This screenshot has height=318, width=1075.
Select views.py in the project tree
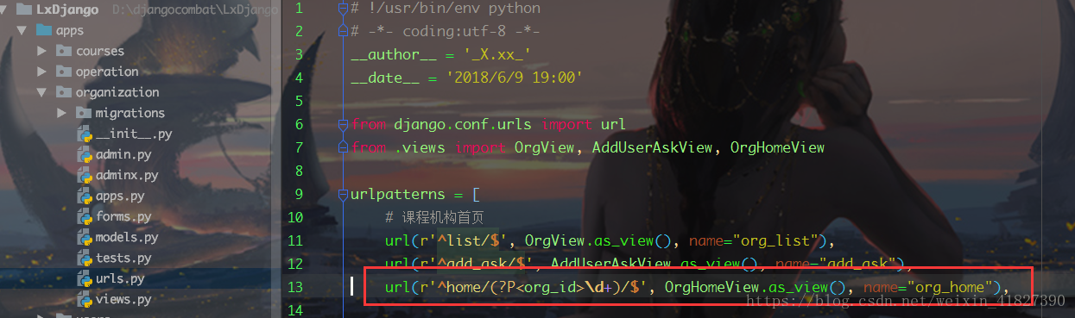(x=123, y=299)
